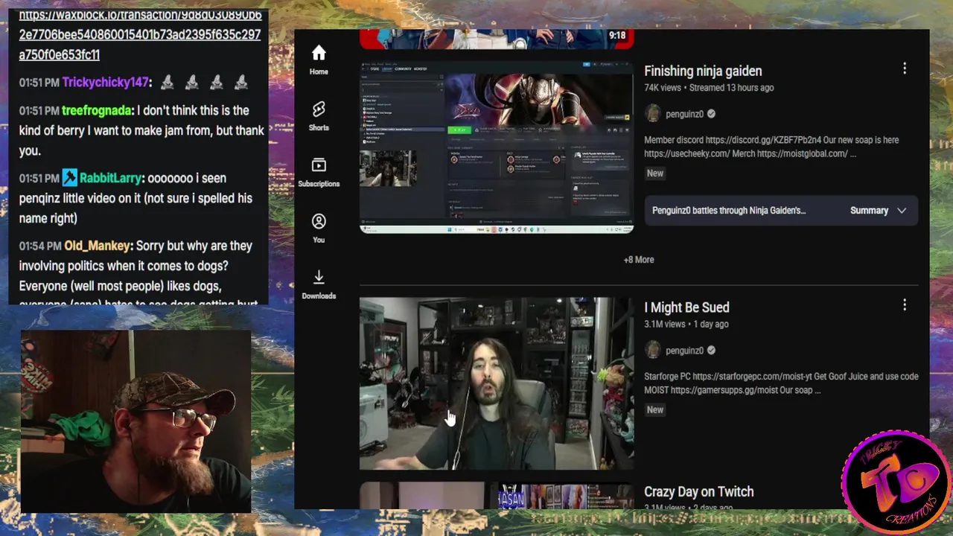953x536 pixels.
Task: Click the Crazy Day on Twitch thumbnail
Action: [497, 496]
